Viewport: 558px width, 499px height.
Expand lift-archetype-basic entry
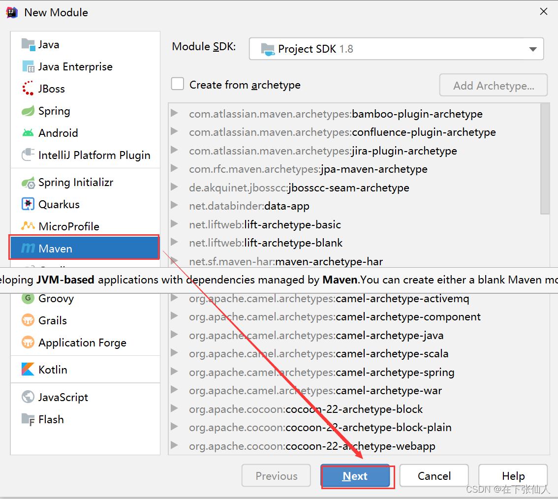coord(174,223)
